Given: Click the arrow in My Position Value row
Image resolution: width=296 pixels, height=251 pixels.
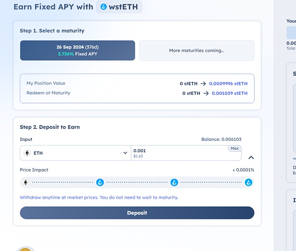Looking at the screenshot, I should [x=205, y=84].
